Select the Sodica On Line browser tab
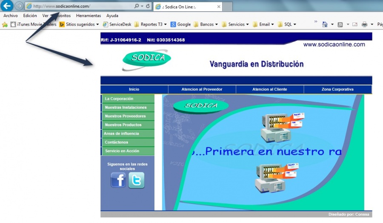383x223 pixels. [x=188, y=7]
